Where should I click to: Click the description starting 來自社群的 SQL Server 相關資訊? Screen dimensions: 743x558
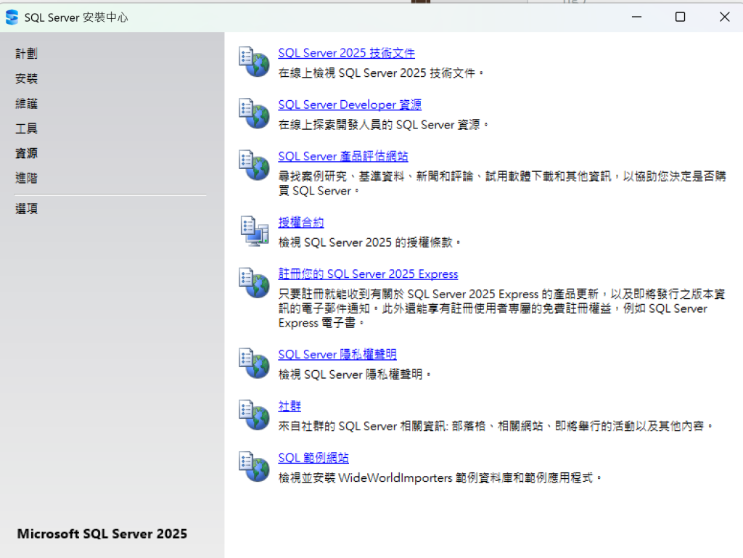click(495, 427)
